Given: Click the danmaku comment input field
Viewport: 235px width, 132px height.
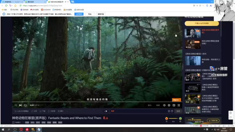Looking at the screenshot, I should [138, 111].
